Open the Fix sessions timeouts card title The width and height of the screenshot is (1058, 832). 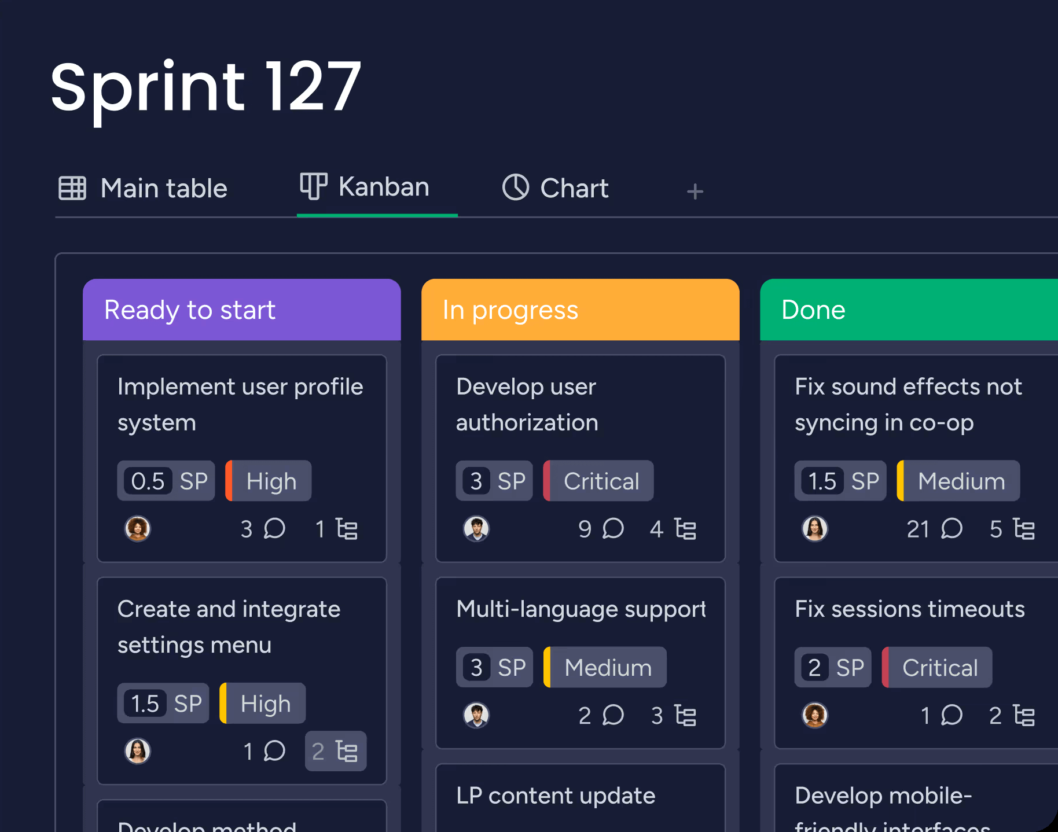click(x=909, y=609)
